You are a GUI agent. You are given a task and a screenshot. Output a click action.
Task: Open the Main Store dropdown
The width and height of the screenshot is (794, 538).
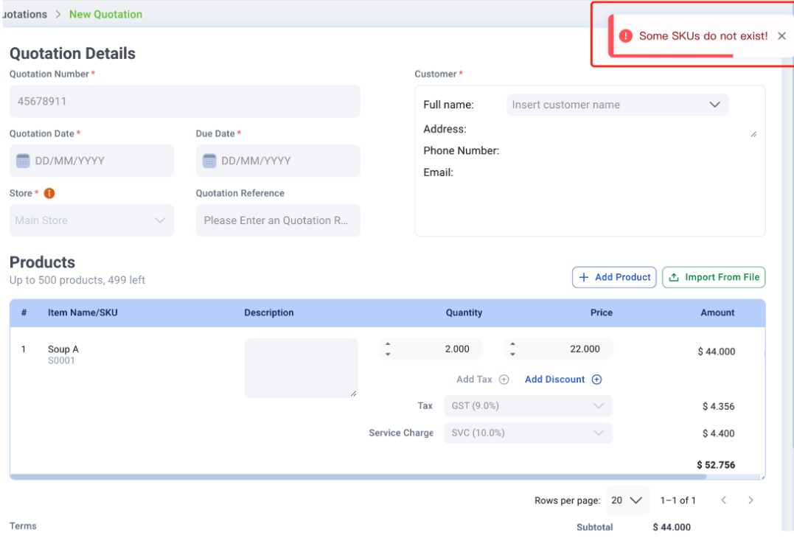coord(159,220)
